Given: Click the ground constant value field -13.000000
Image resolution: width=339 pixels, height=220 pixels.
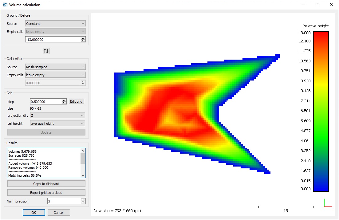Looking at the screenshot, I should 52,40.
